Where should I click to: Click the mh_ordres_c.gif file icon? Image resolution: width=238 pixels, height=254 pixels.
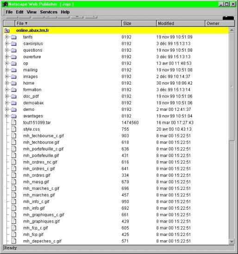(14, 169)
